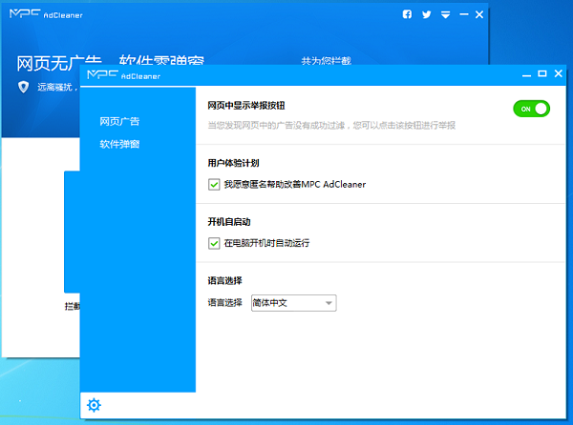Switch to the 软件弹窗 sidebar tab

pos(120,144)
